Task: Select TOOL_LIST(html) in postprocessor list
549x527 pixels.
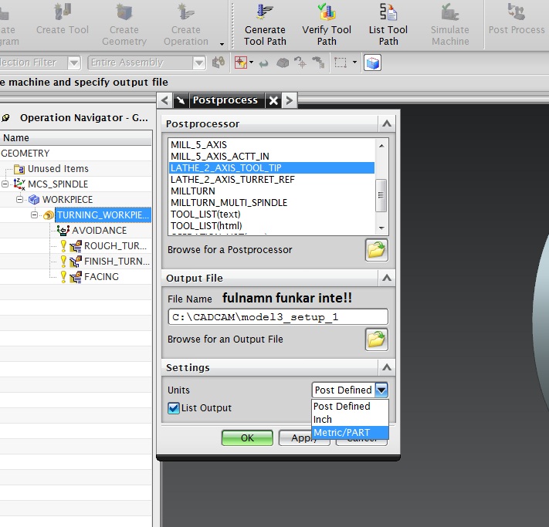Action: (x=272, y=225)
